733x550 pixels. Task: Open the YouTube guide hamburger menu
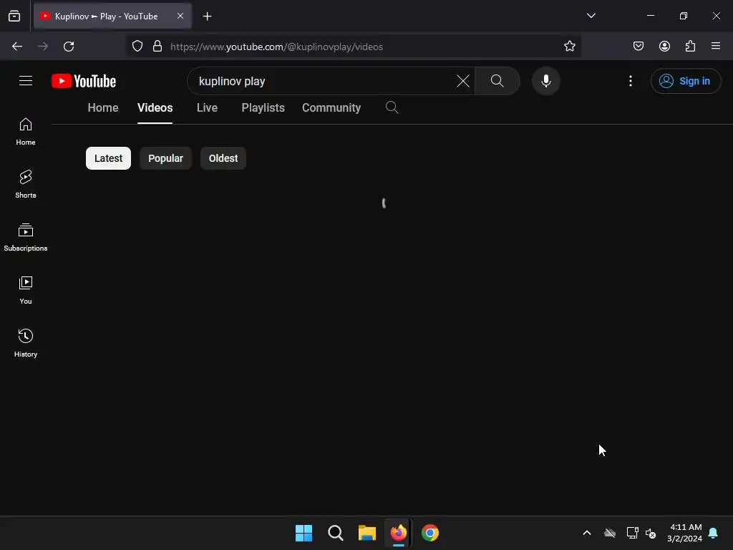(26, 81)
